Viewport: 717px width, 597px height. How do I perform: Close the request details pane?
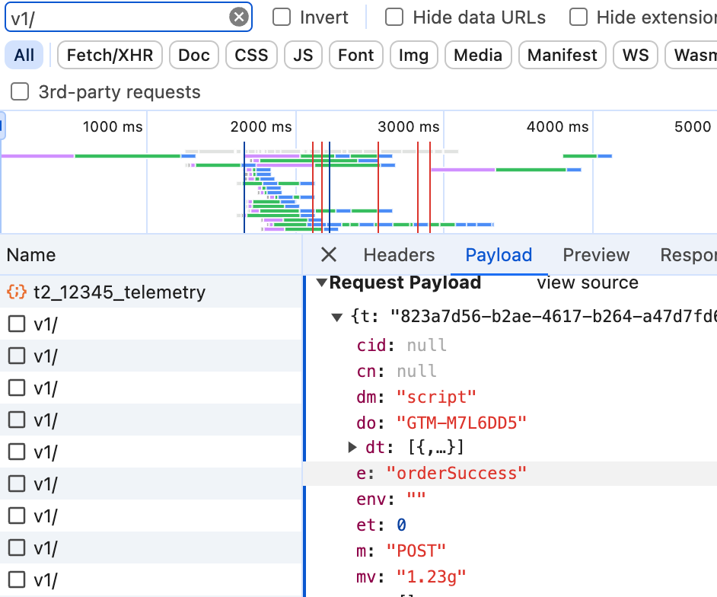coord(328,255)
